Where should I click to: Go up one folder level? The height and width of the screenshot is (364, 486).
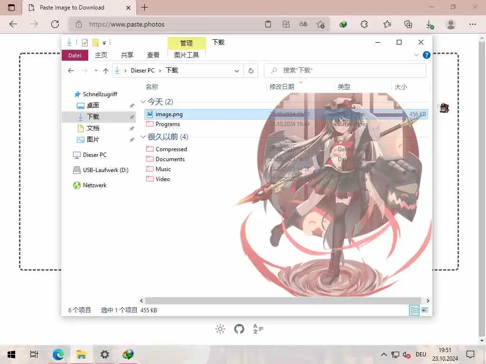coord(106,71)
